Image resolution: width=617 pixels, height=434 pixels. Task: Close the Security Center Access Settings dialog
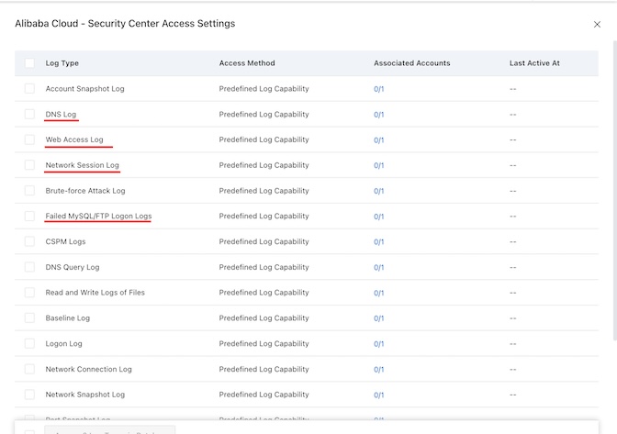click(597, 25)
